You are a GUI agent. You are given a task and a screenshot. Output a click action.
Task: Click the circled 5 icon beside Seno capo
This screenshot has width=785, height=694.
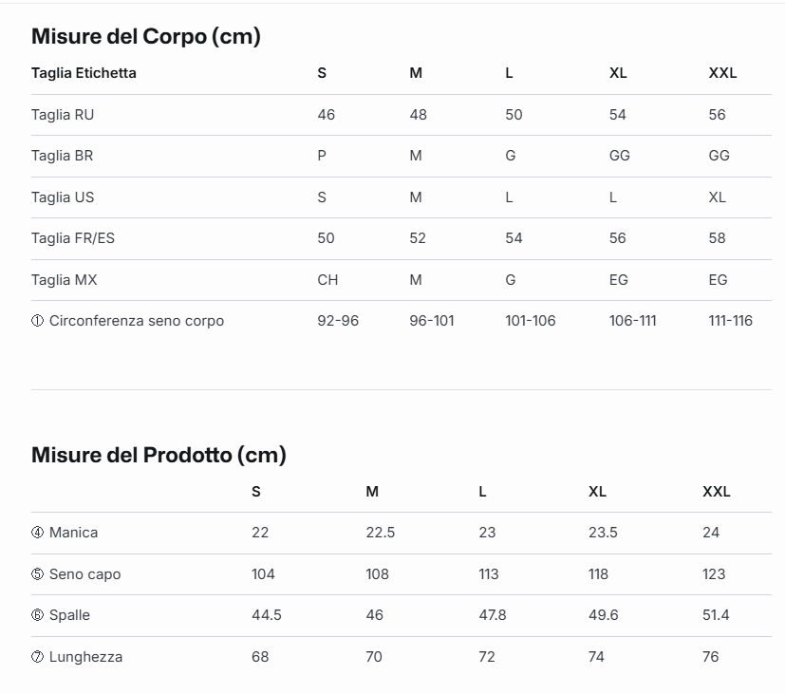tap(38, 573)
